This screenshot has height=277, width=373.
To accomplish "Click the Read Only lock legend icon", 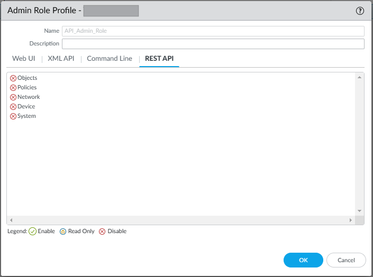I will point(63,232).
